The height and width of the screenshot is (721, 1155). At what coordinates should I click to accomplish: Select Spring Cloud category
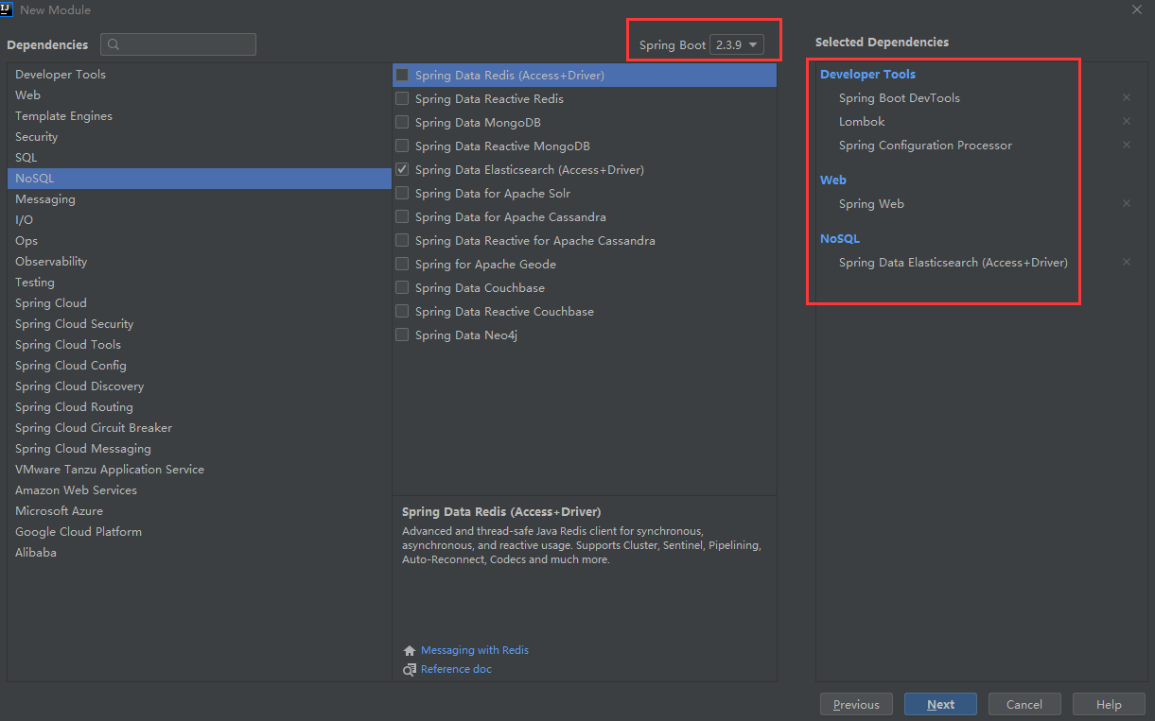pyautogui.click(x=200, y=302)
